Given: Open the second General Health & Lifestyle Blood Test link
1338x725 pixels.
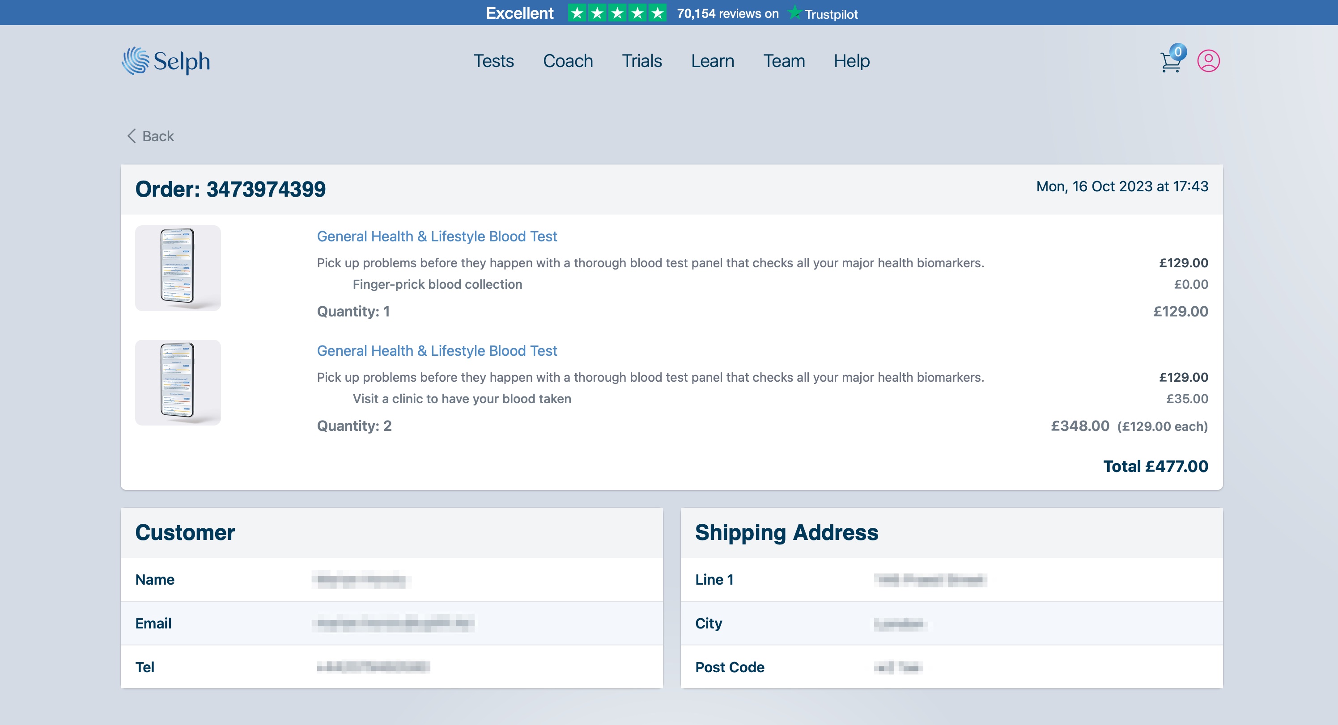Looking at the screenshot, I should (x=436, y=351).
